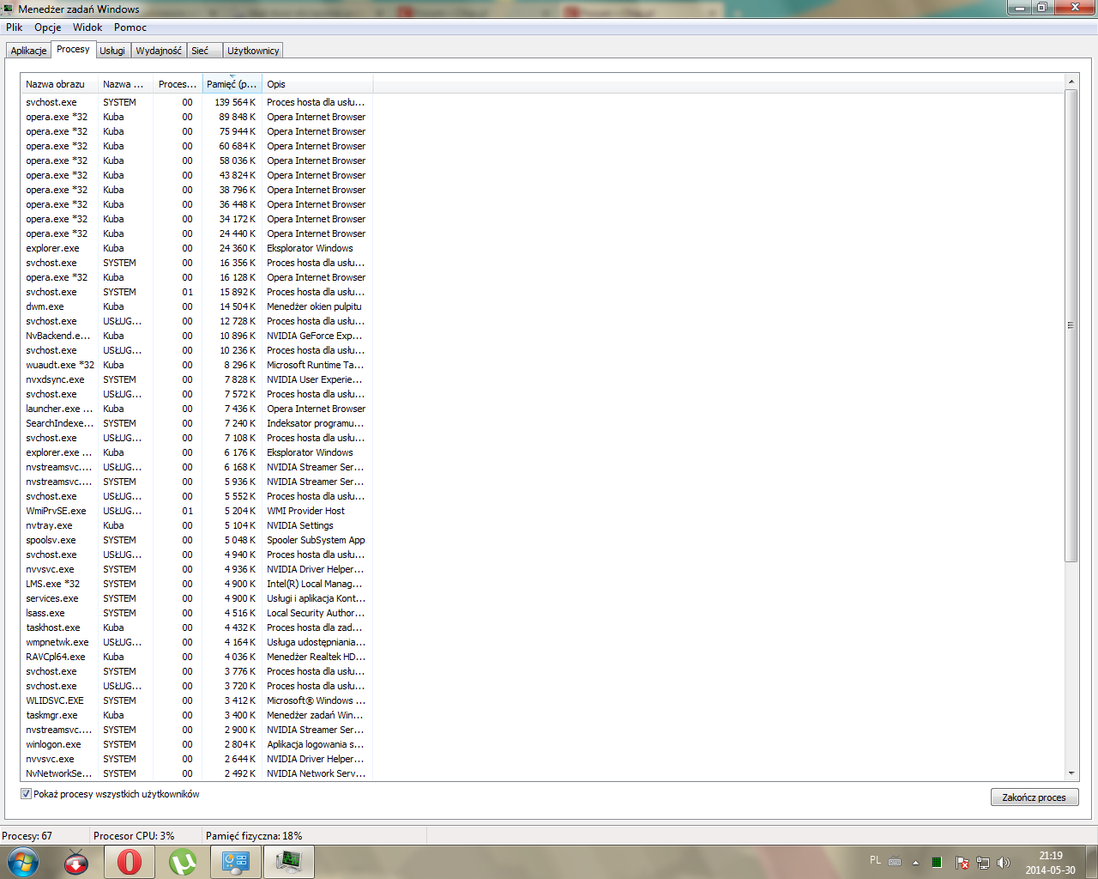Open the volume speaker icon
This screenshot has height=879, width=1098.
pos(1003,863)
